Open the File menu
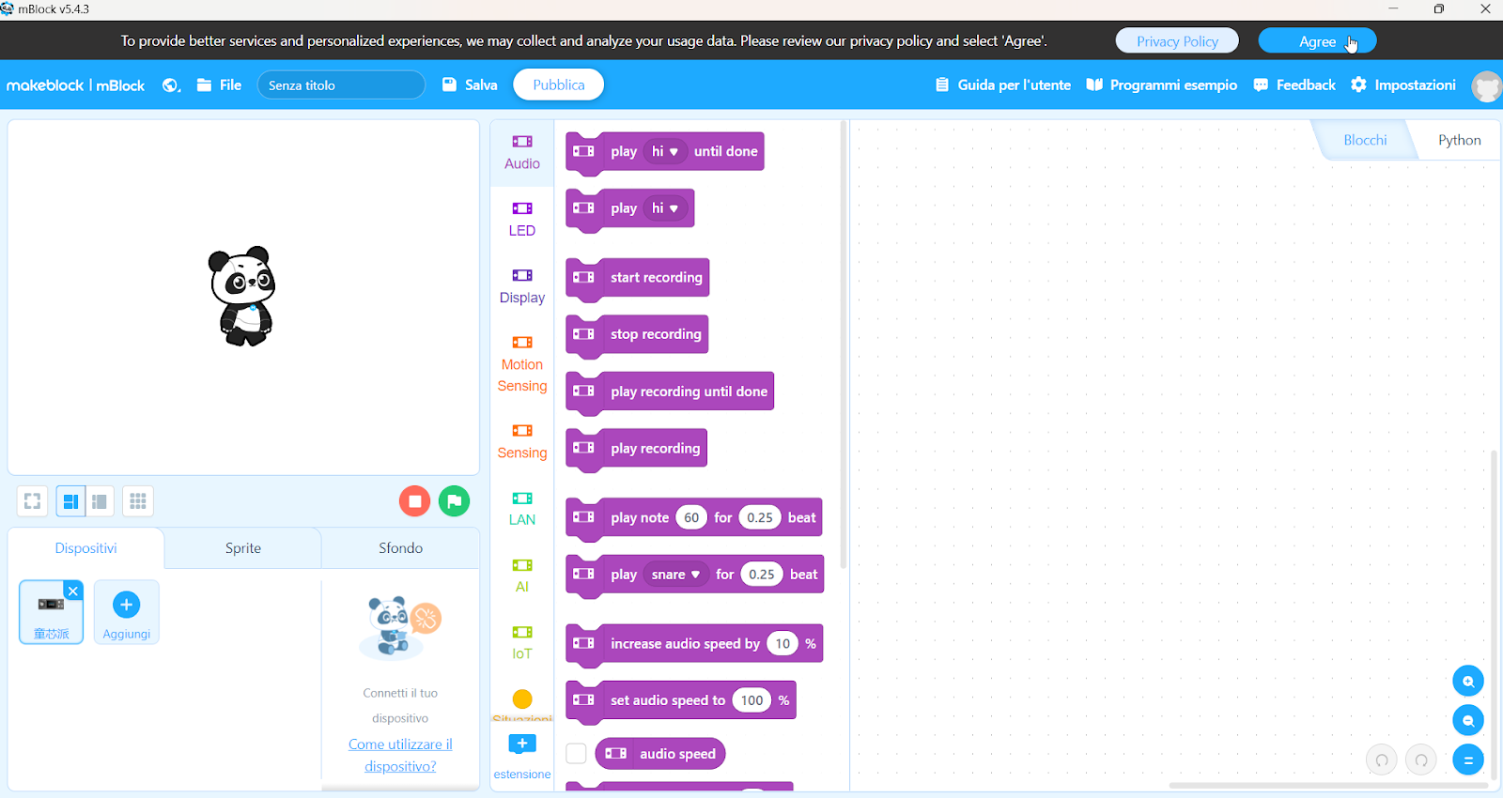 point(219,85)
